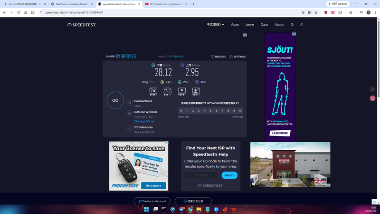Rate recommendation likelihood 6
This screenshot has width=380, height=214.
point(217,111)
